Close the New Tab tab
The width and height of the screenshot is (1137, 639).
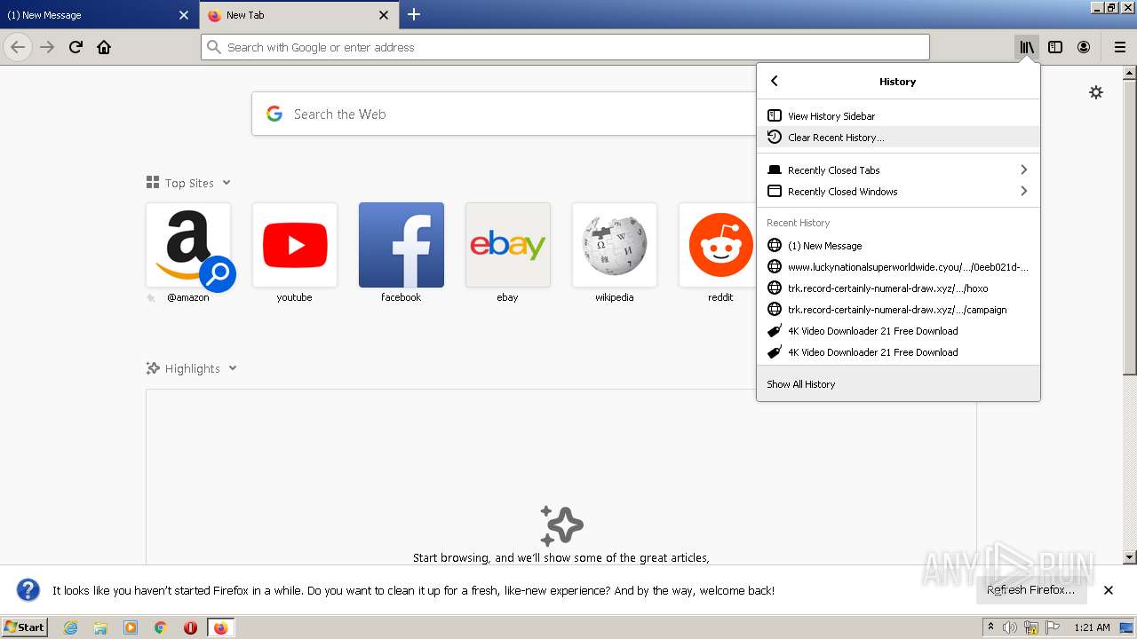384,15
